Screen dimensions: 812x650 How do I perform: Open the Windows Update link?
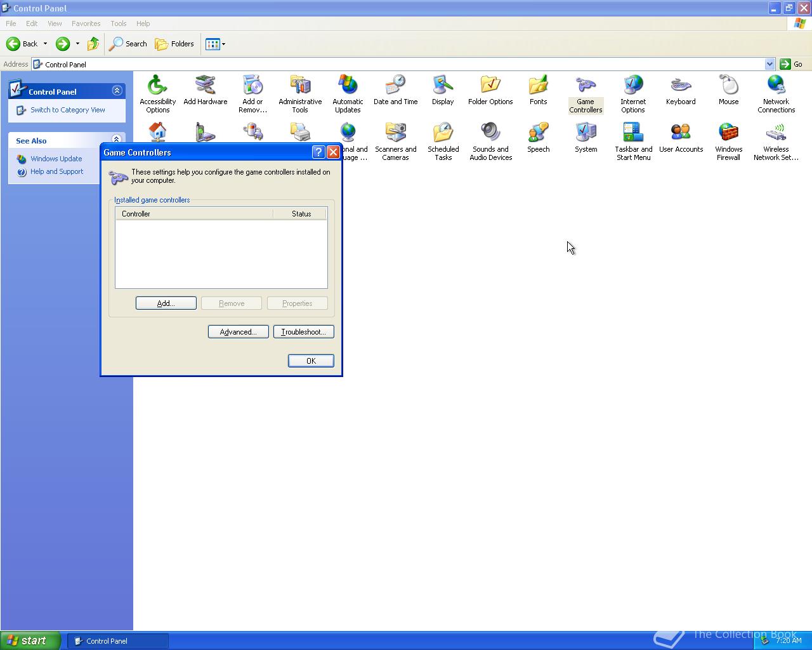(x=56, y=159)
